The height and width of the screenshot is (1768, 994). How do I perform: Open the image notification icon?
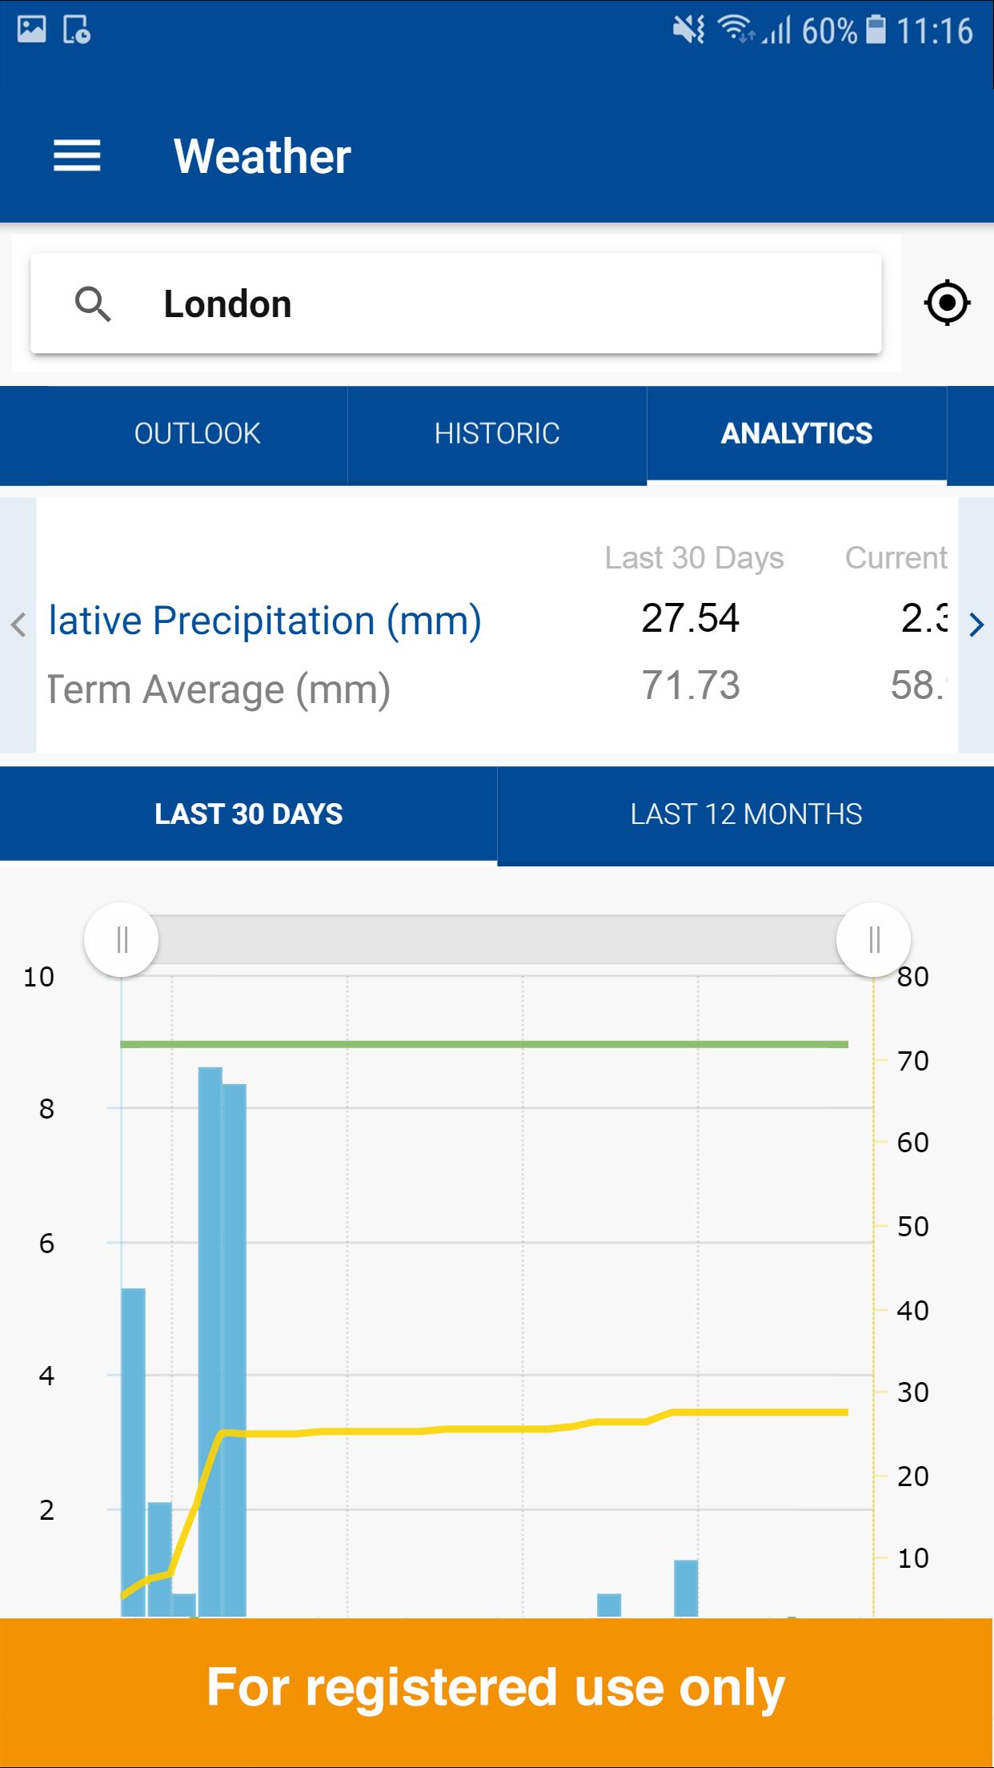tap(32, 30)
